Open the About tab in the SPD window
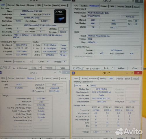This screenshot has width=146, height=139. tap(135, 79)
